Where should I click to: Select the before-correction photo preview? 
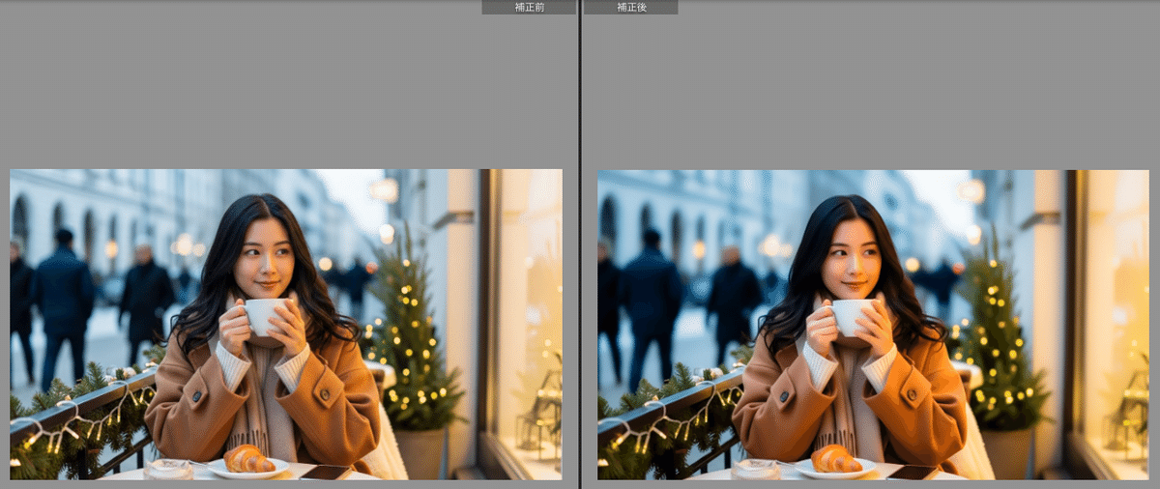coord(286,325)
